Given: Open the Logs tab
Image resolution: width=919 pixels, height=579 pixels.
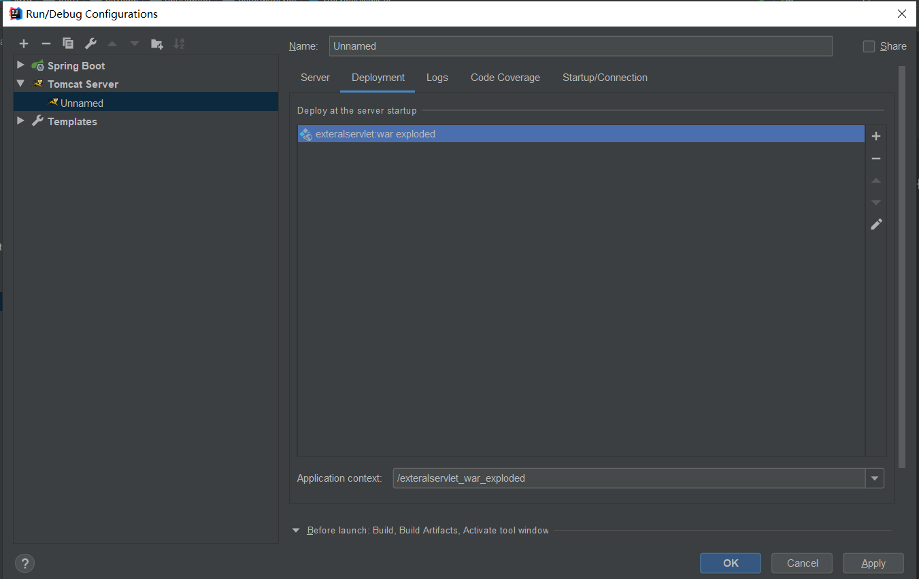Looking at the screenshot, I should click(x=437, y=78).
